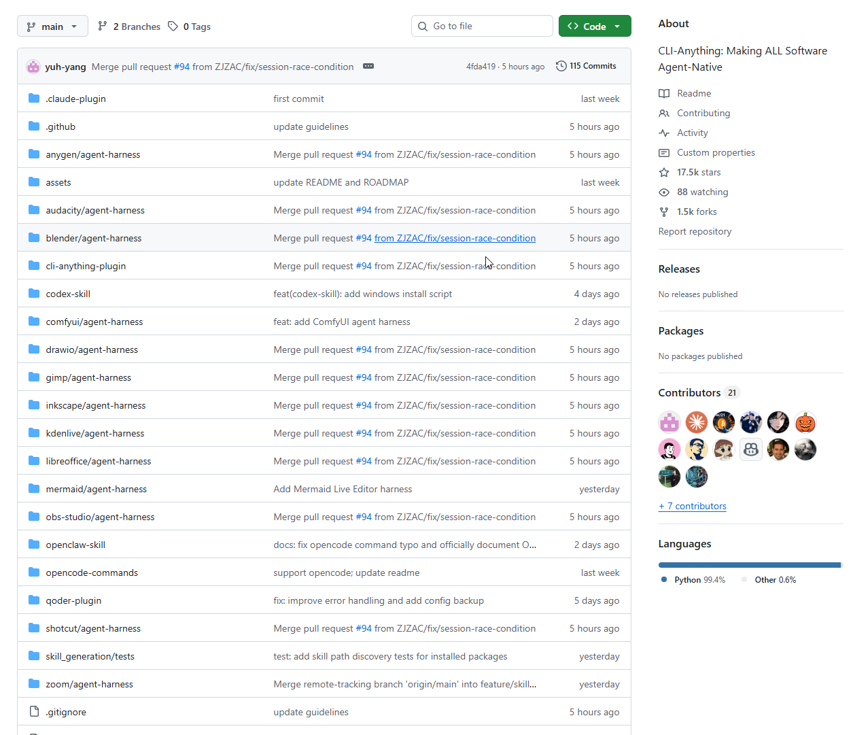Open the comfyui/agent-harness folder
Viewport: 853px width, 735px height.
[94, 322]
